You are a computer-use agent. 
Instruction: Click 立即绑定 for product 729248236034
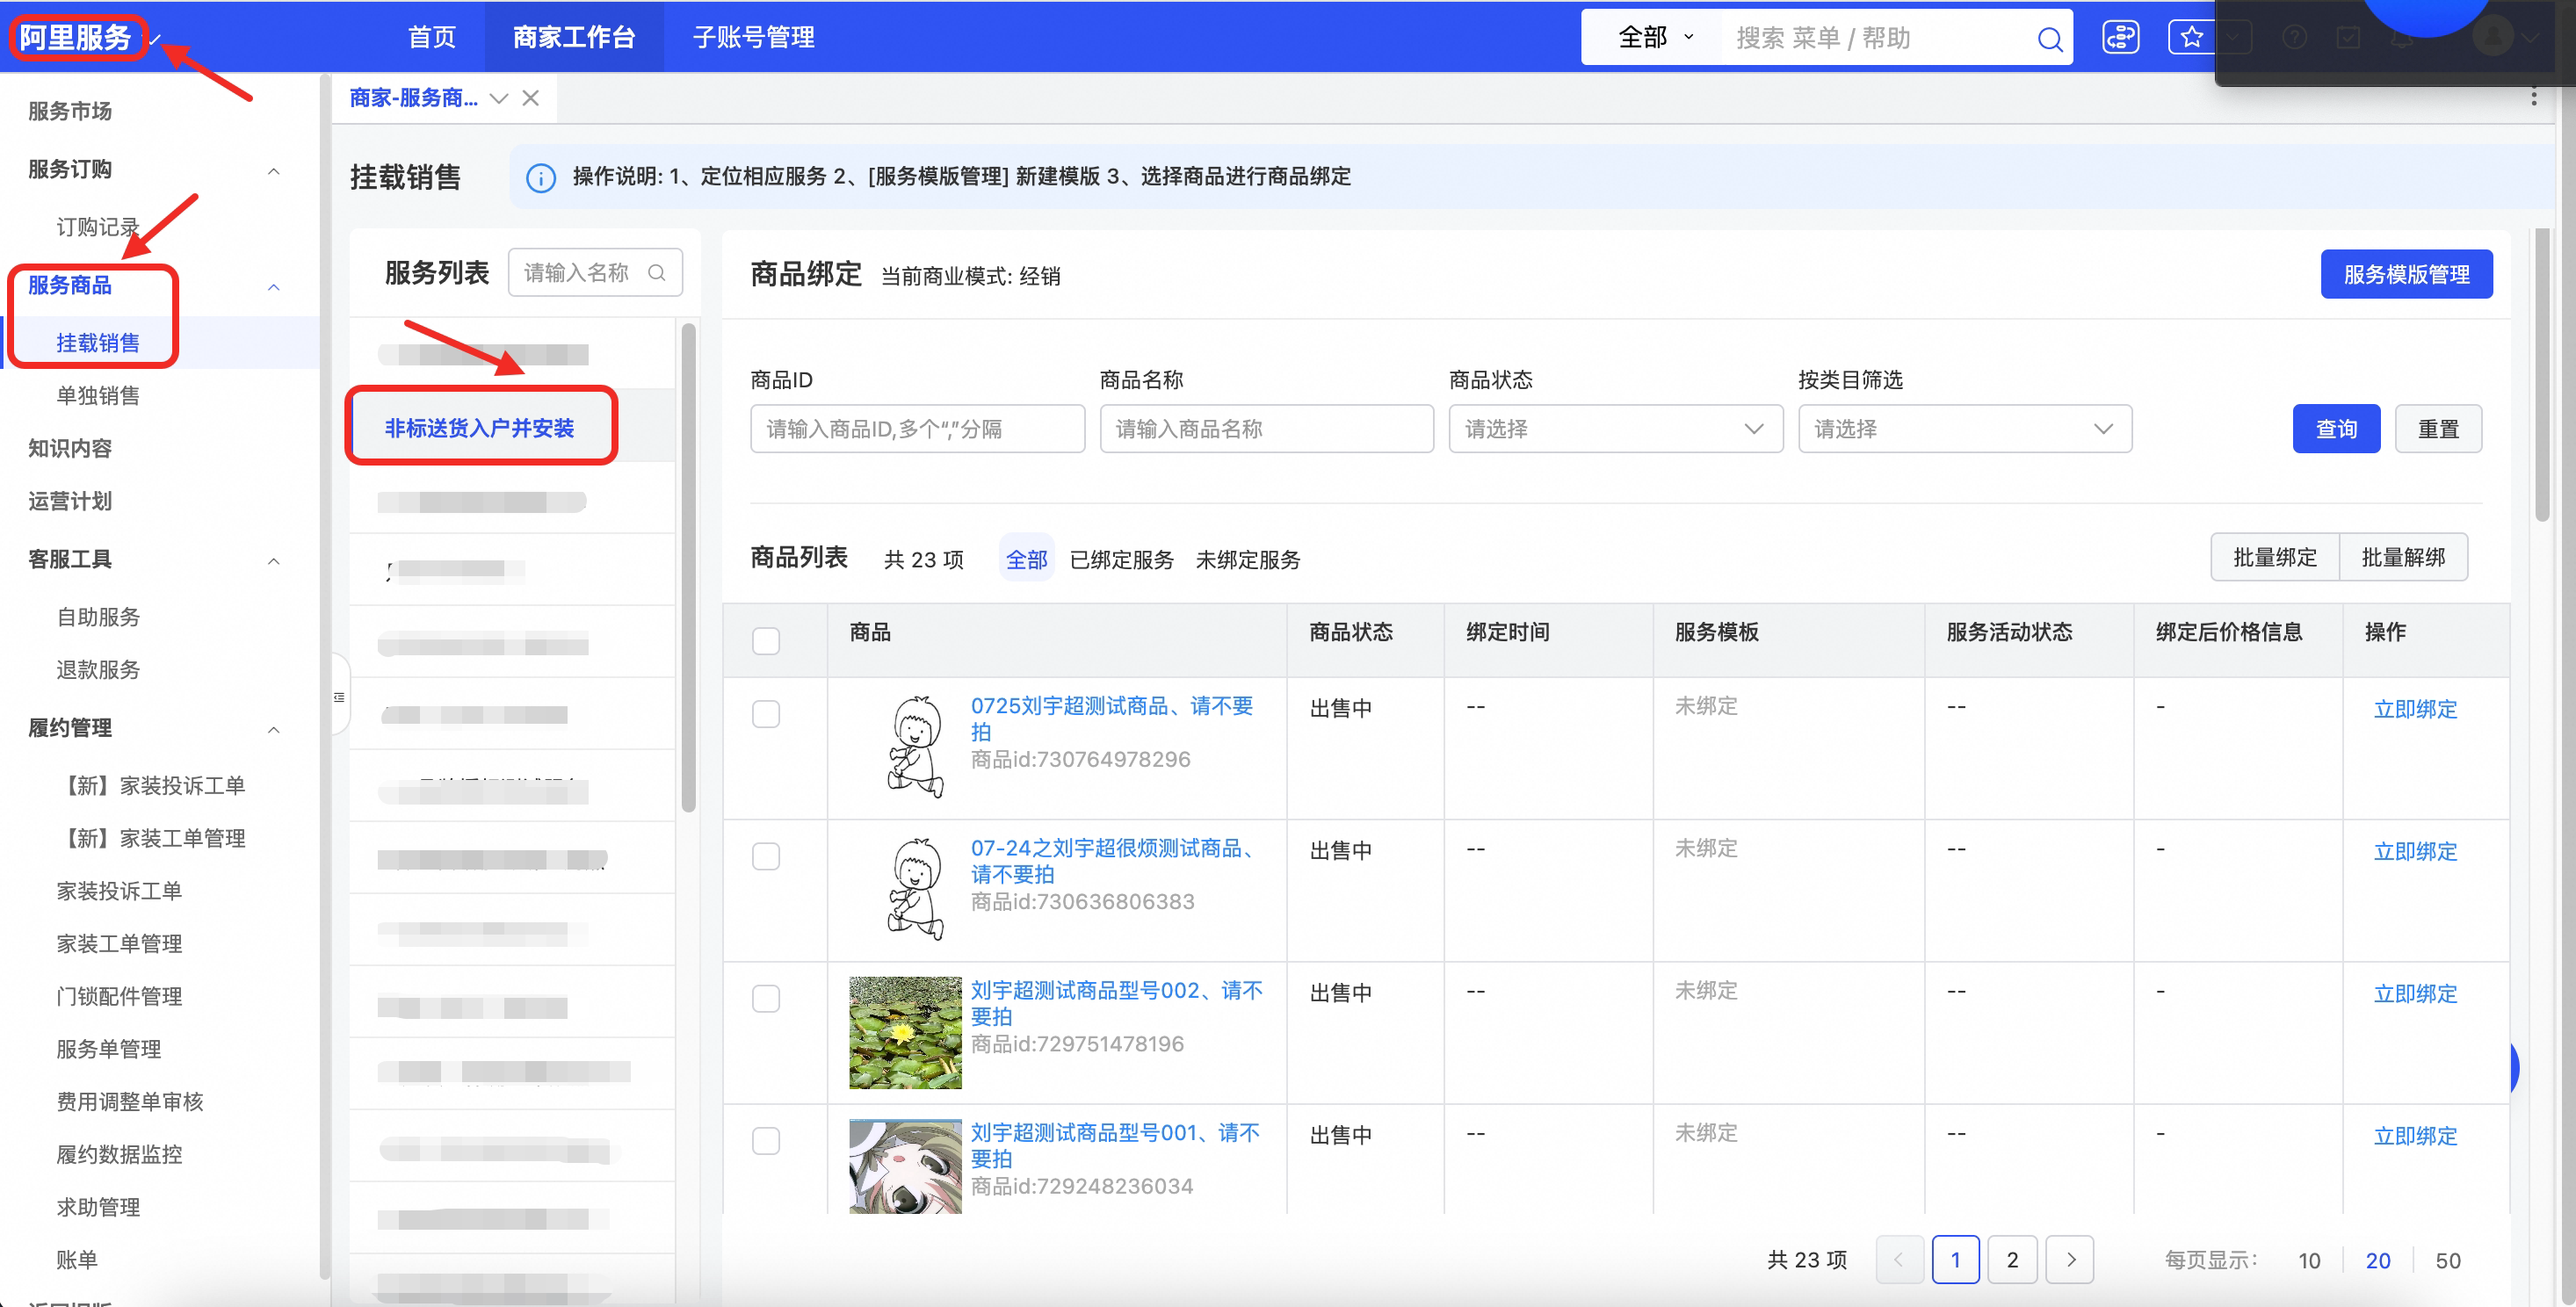pos(2415,1136)
